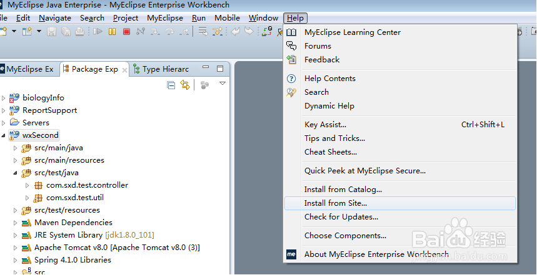Click the Step Over icon

click(170, 32)
